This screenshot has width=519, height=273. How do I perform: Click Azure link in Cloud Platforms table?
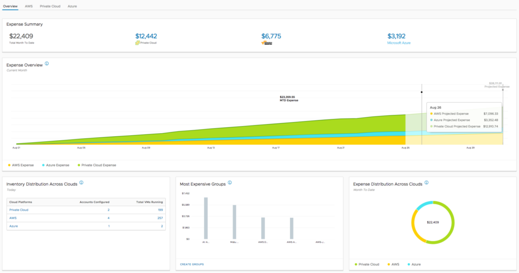coord(14,226)
